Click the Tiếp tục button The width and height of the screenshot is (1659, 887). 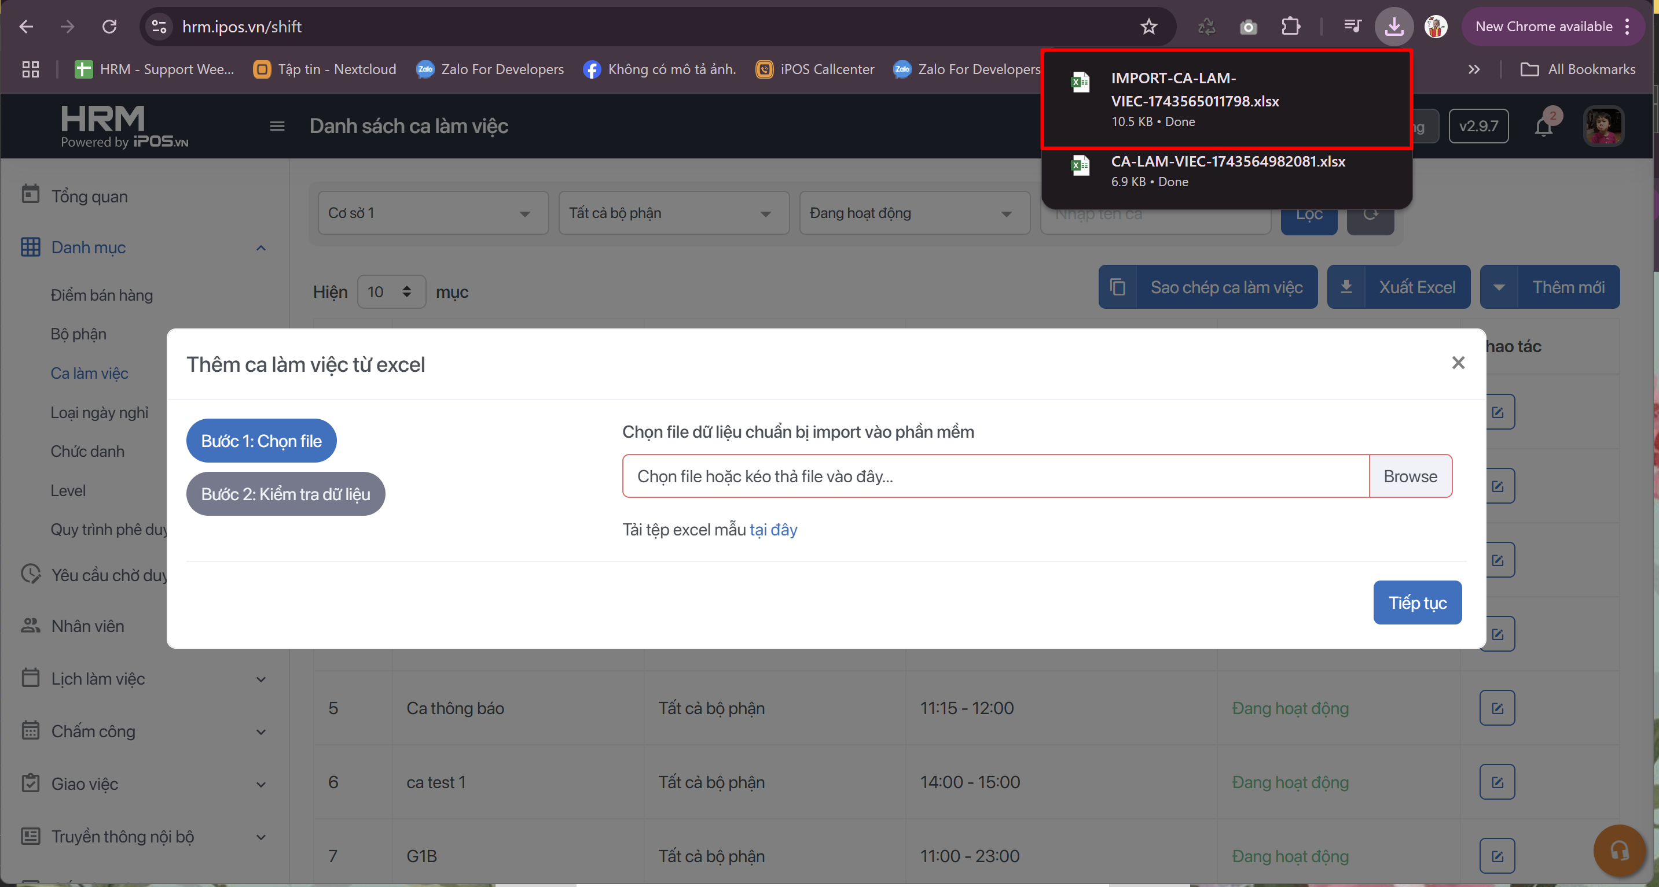pos(1417,603)
